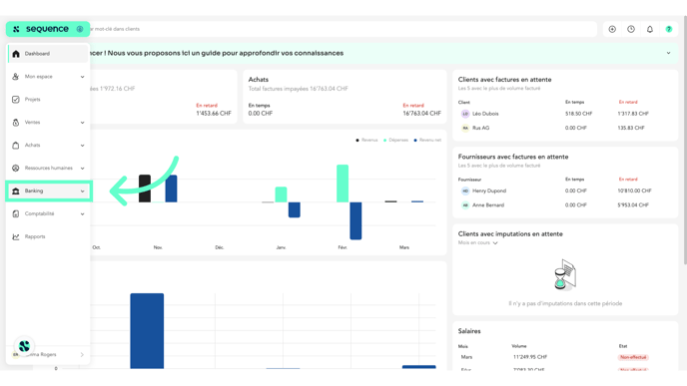Click the circular icon beside Sequence name

[x=80, y=29]
